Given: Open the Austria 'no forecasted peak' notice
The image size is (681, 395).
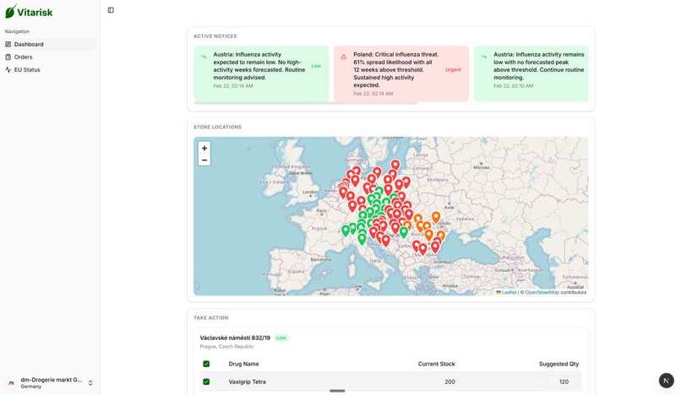Looking at the screenshot, I should pyautogui.click(x=531, y=73).
